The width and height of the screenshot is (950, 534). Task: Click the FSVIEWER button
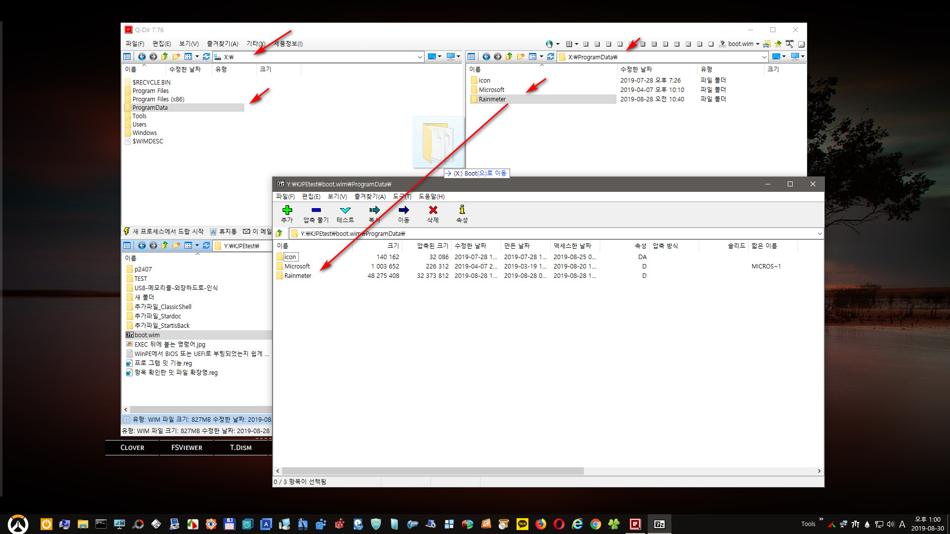187,447
